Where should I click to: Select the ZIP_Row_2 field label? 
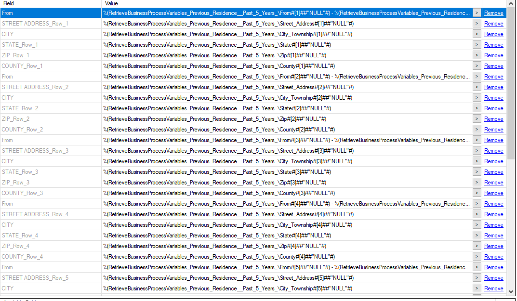(x=15, y=119)
